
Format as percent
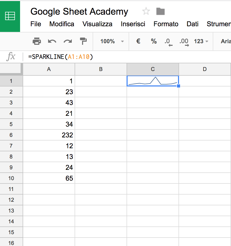pyautogui.click(x=154, y=41)
